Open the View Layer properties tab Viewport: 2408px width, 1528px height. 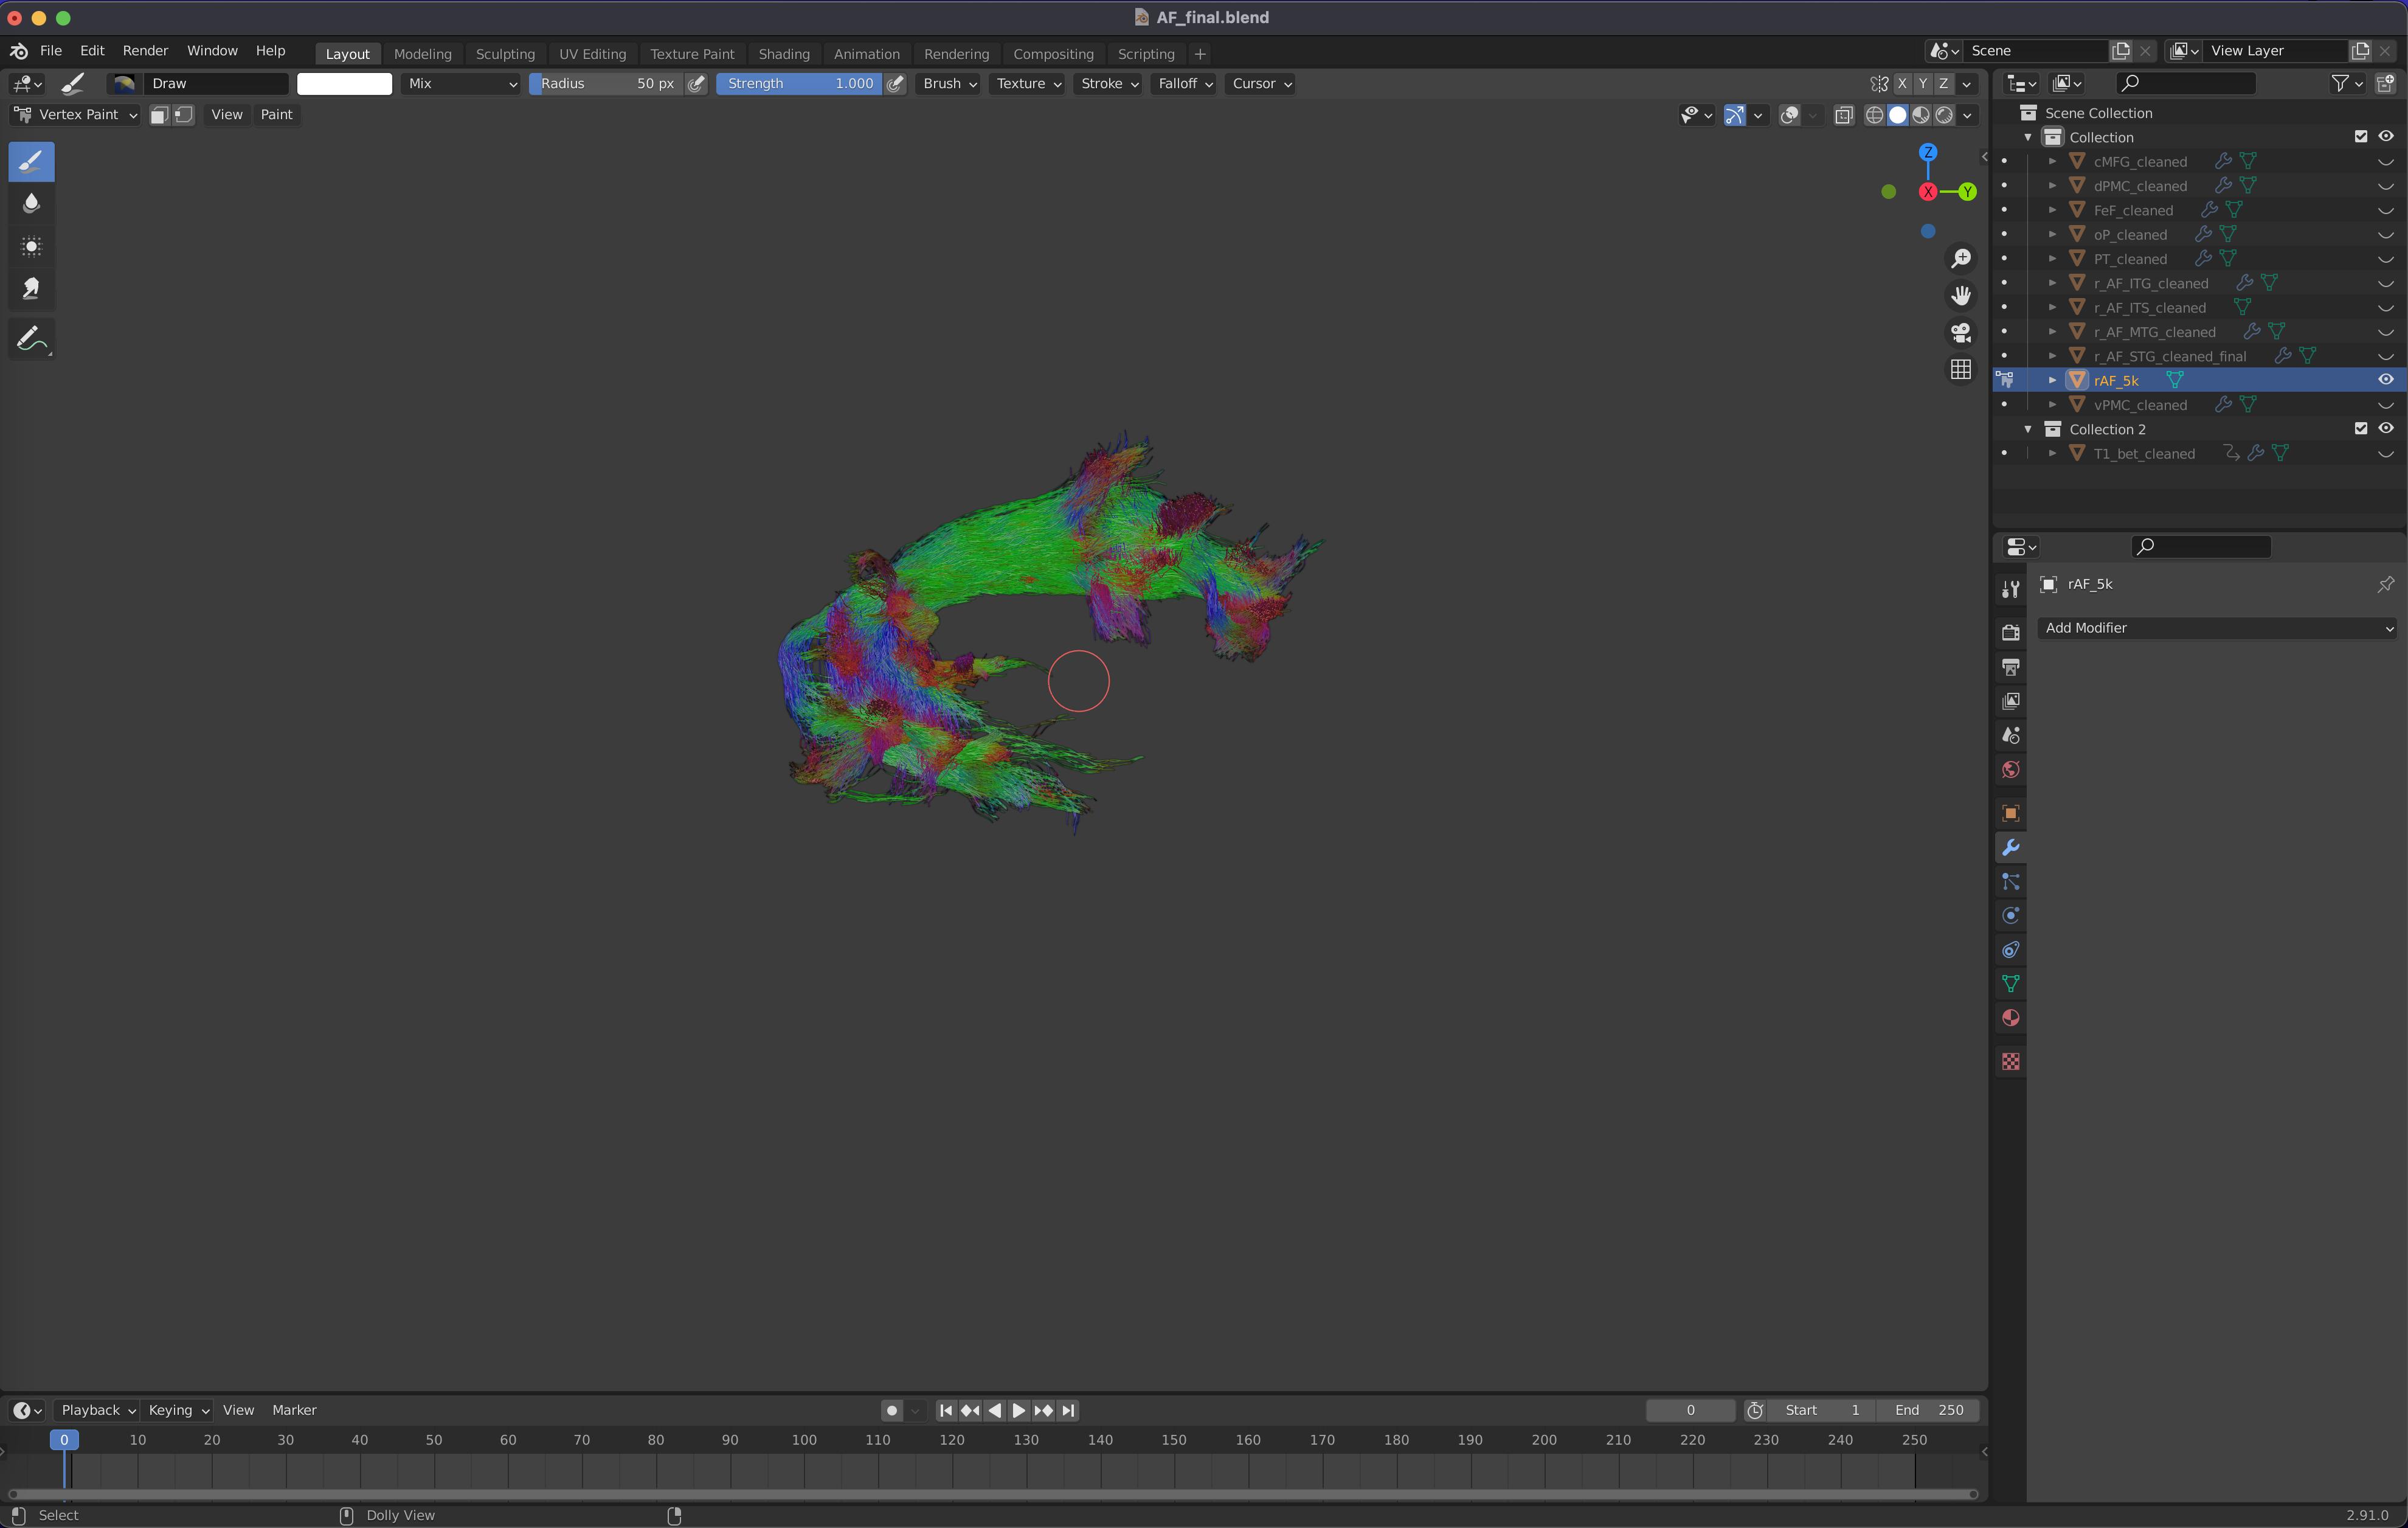(x=2010, y=701)
